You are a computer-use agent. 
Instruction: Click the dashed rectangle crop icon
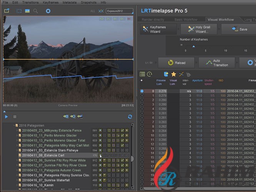[x=19, y=11]
